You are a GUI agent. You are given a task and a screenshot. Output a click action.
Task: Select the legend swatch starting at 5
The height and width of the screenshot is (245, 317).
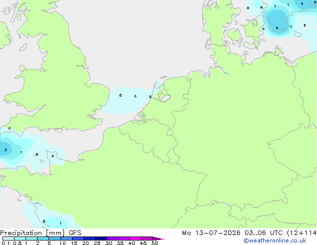click(x=54, y=238)
